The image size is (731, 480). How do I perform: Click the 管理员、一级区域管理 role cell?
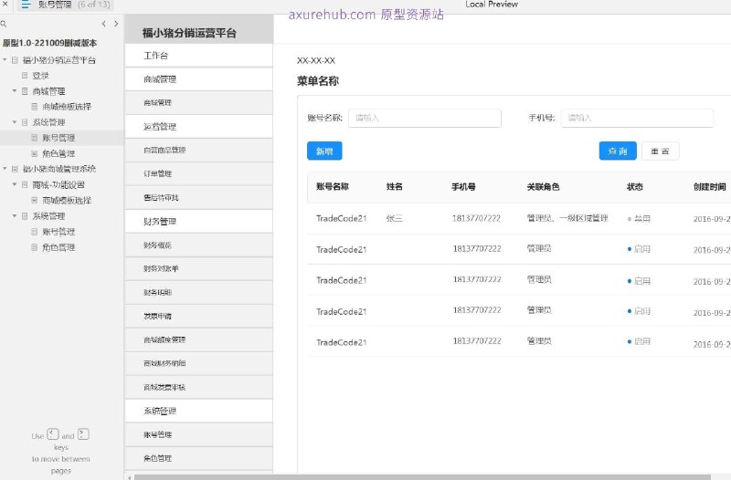point(567,218)
